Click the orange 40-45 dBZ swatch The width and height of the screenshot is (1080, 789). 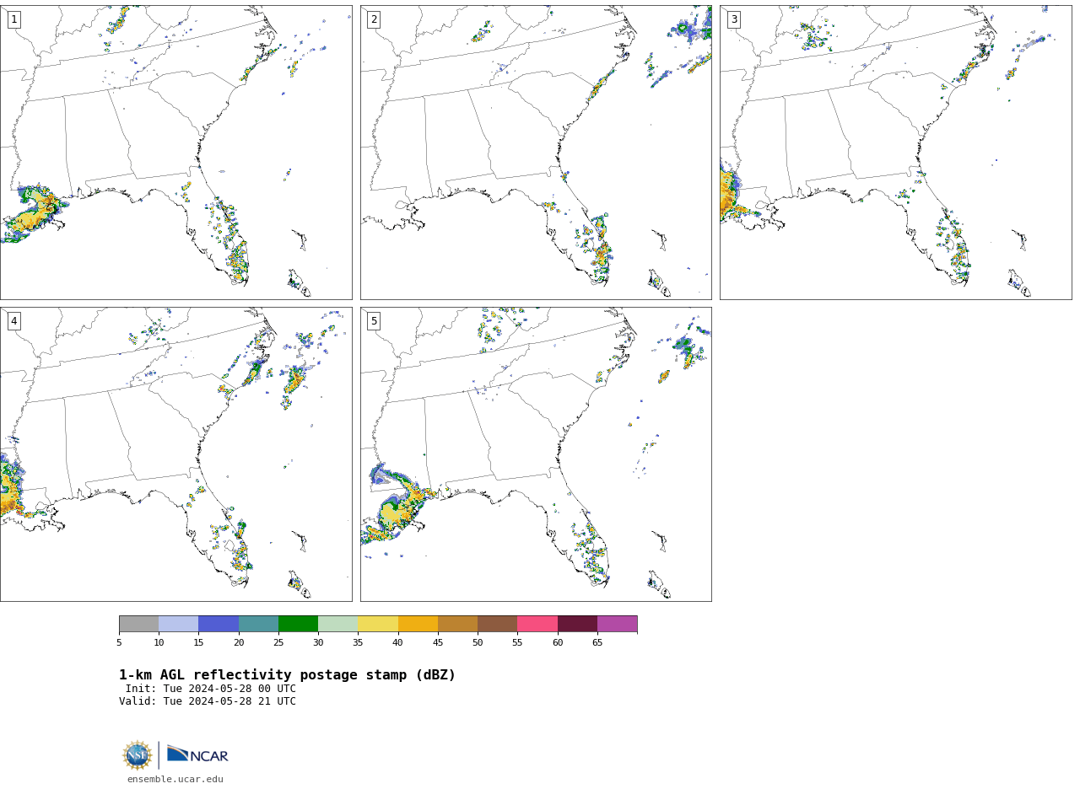point(418,624)
